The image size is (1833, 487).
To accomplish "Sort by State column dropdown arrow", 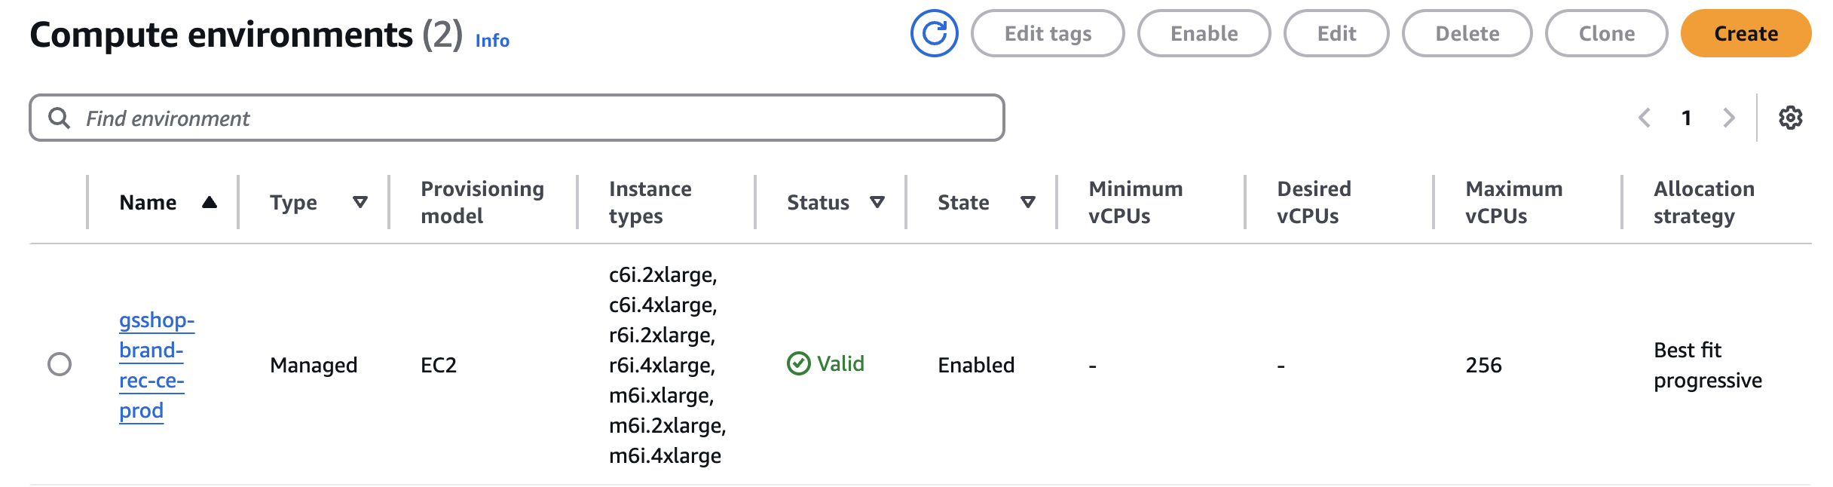I will click(1028, 202).
